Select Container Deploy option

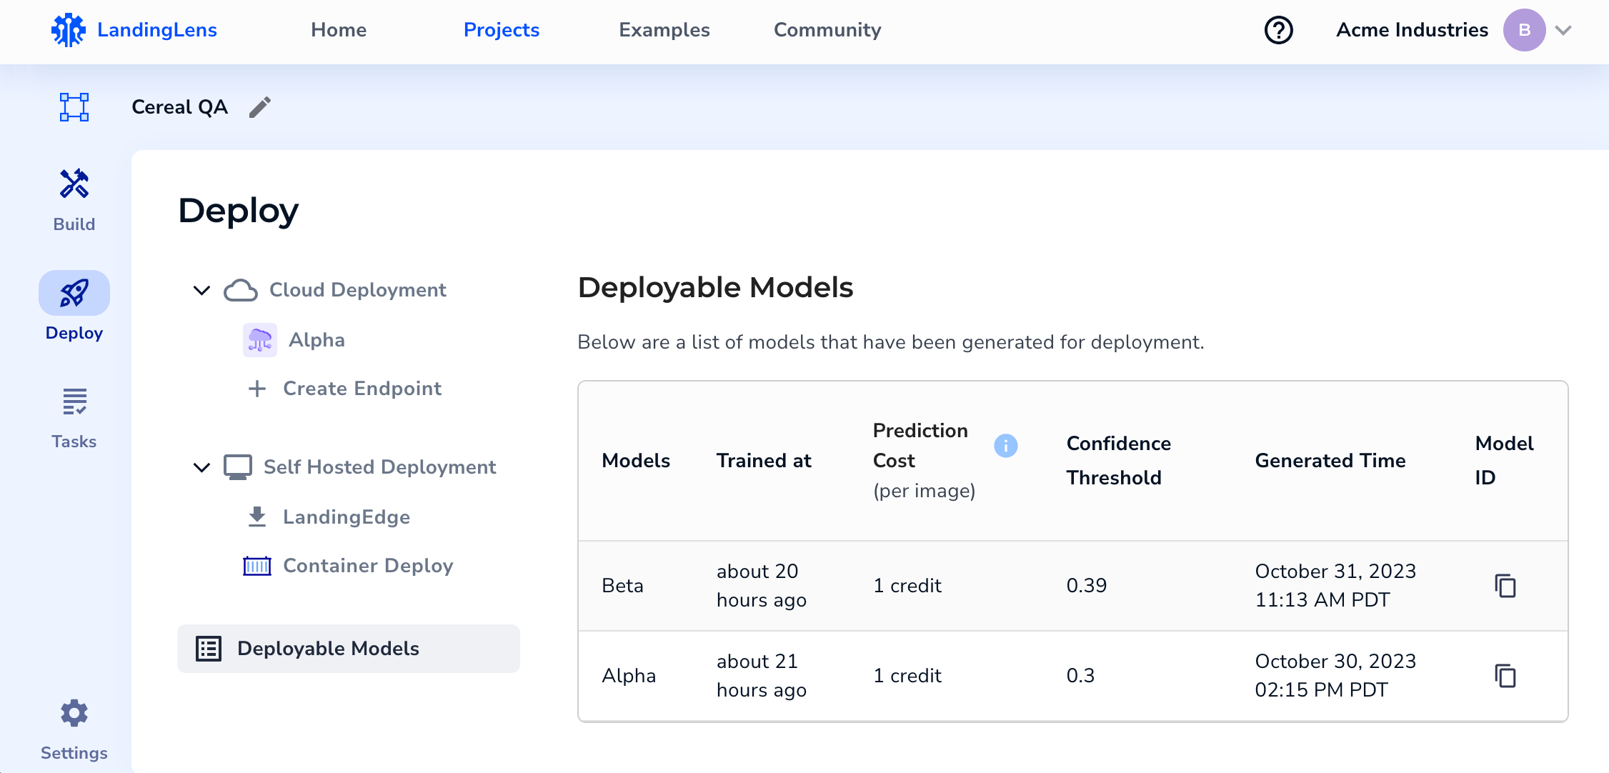pyautogui.click(x=367, y=566)
